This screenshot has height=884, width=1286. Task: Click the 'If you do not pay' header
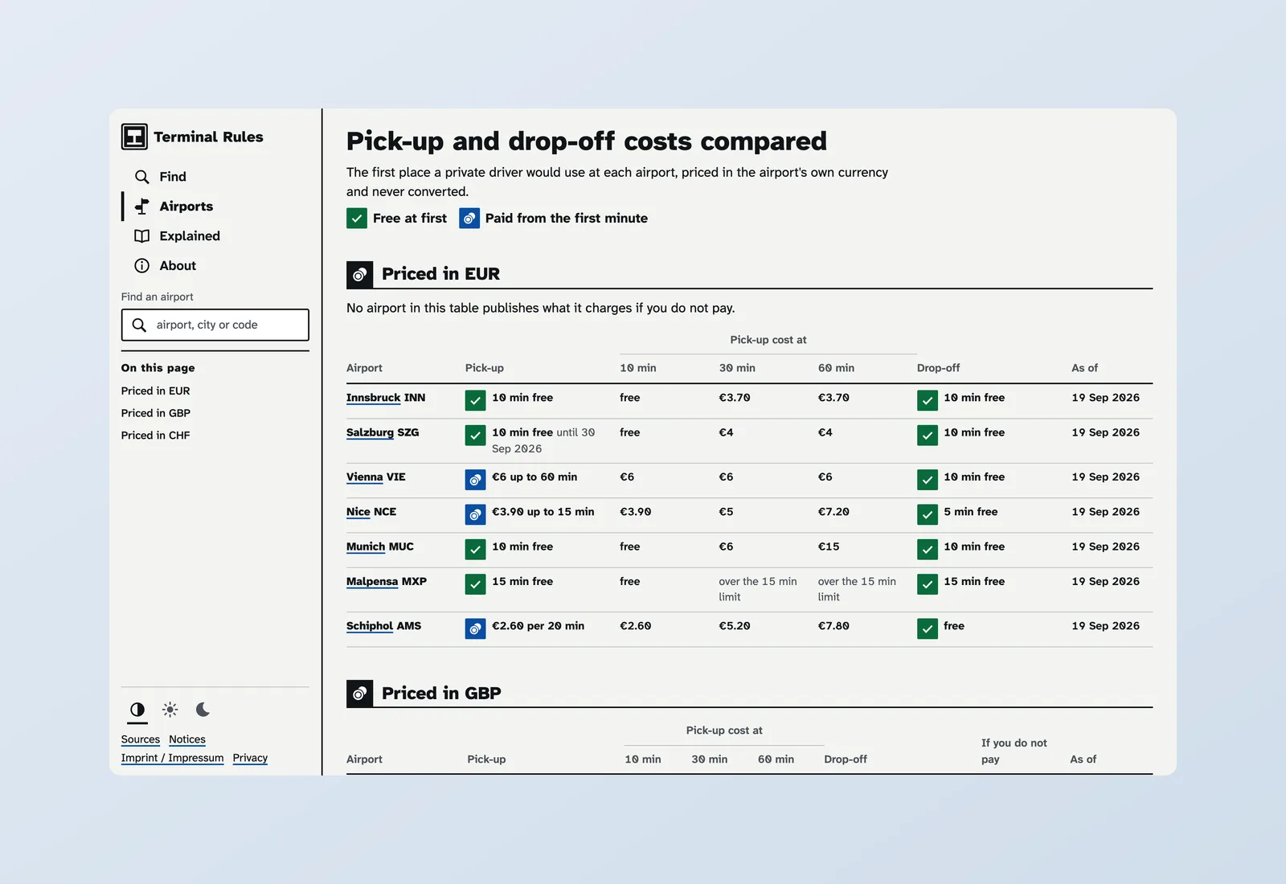click(x=1014, y=751)
